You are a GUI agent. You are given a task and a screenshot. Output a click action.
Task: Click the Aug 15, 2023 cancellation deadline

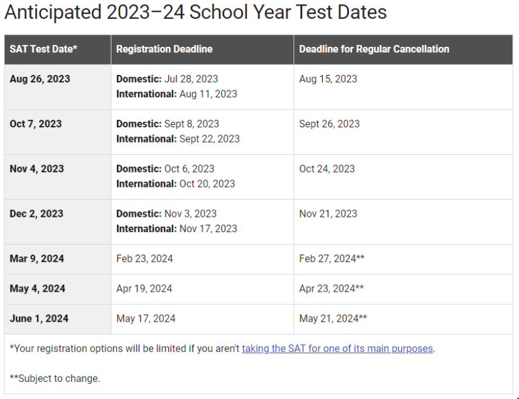click(x=328, y=79)
